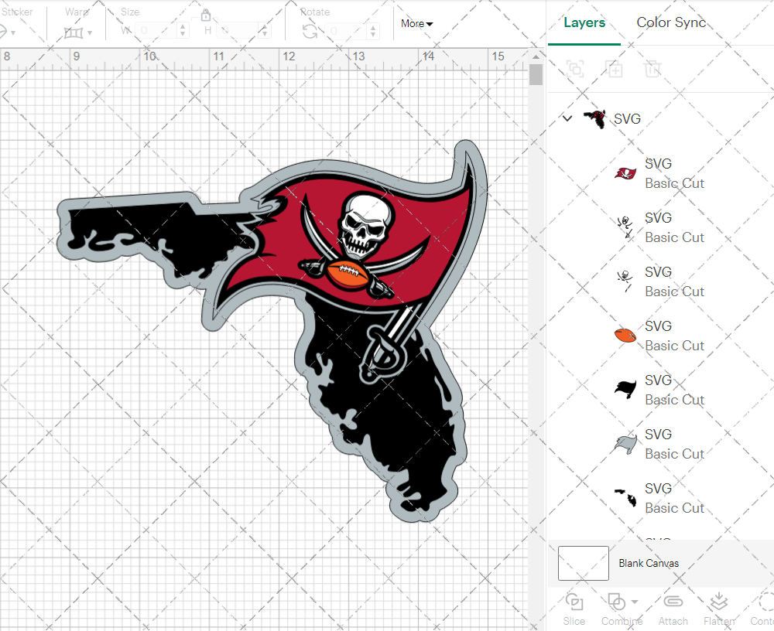Select the black Florida shape layer thumbnail
This screenshot has height=631, width=774.
(x=625, y=498)
